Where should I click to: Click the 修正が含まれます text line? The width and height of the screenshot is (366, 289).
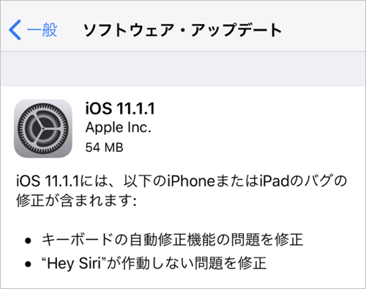[76, 200]
